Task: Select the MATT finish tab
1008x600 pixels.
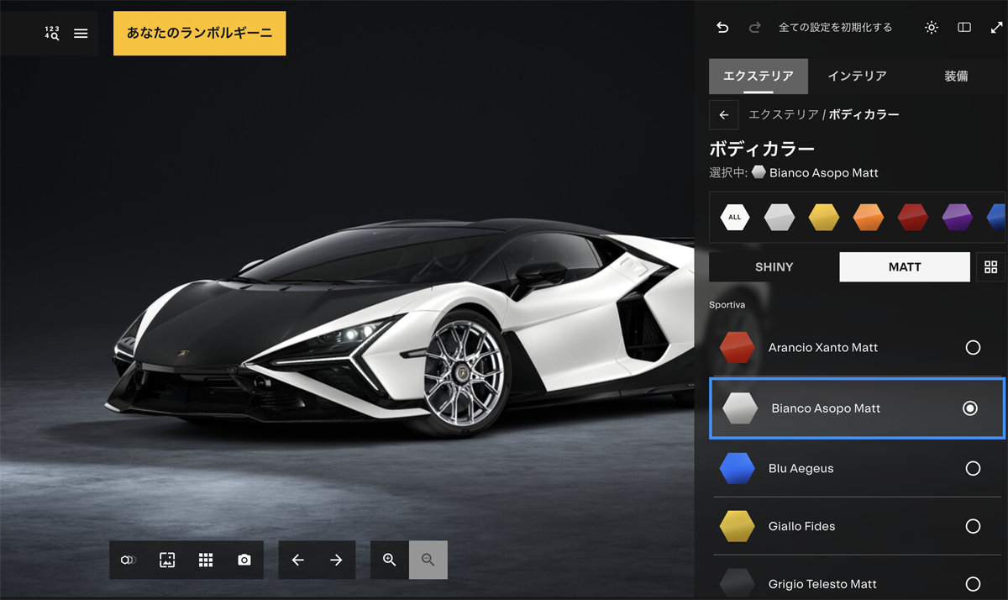Action: [x=905, y=267]
